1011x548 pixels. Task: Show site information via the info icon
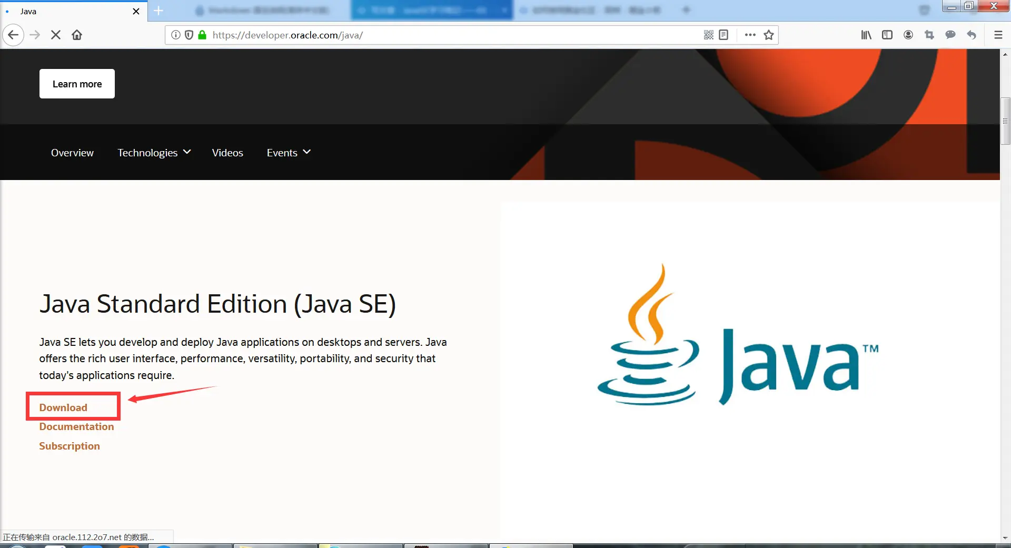176,35
